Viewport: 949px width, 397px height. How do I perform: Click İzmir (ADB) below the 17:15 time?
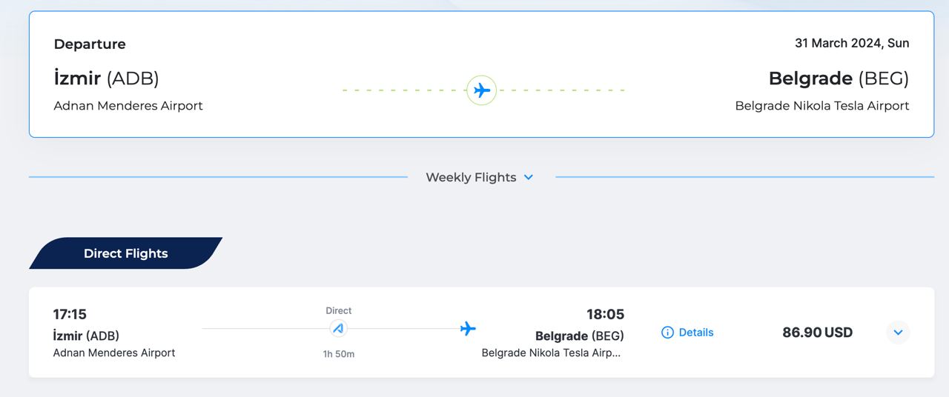click(86, 336)
